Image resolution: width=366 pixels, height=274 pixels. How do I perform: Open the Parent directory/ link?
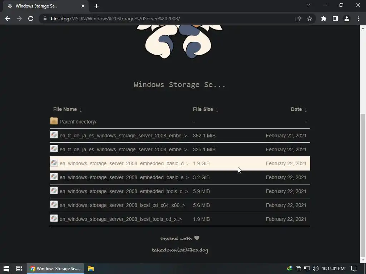(x=78, y=122)
